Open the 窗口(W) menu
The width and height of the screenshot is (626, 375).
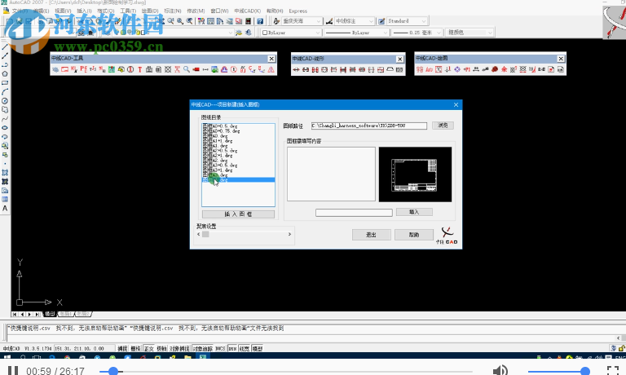(219, 11)
